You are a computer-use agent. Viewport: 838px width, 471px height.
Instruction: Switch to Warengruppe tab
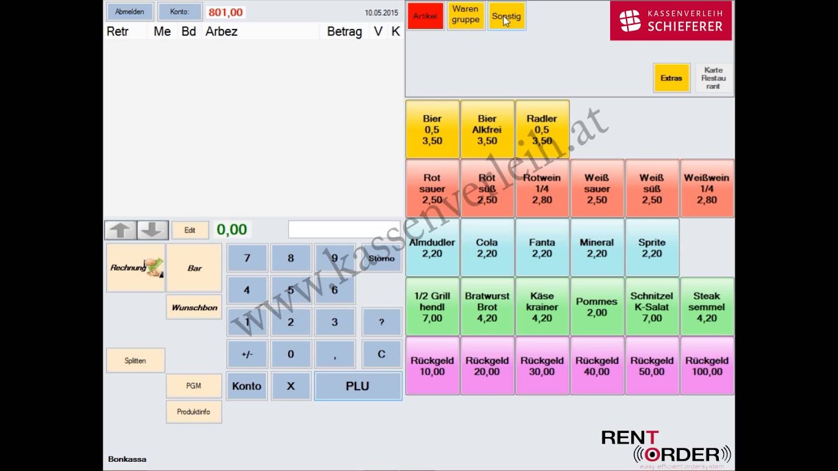(465, 15)
